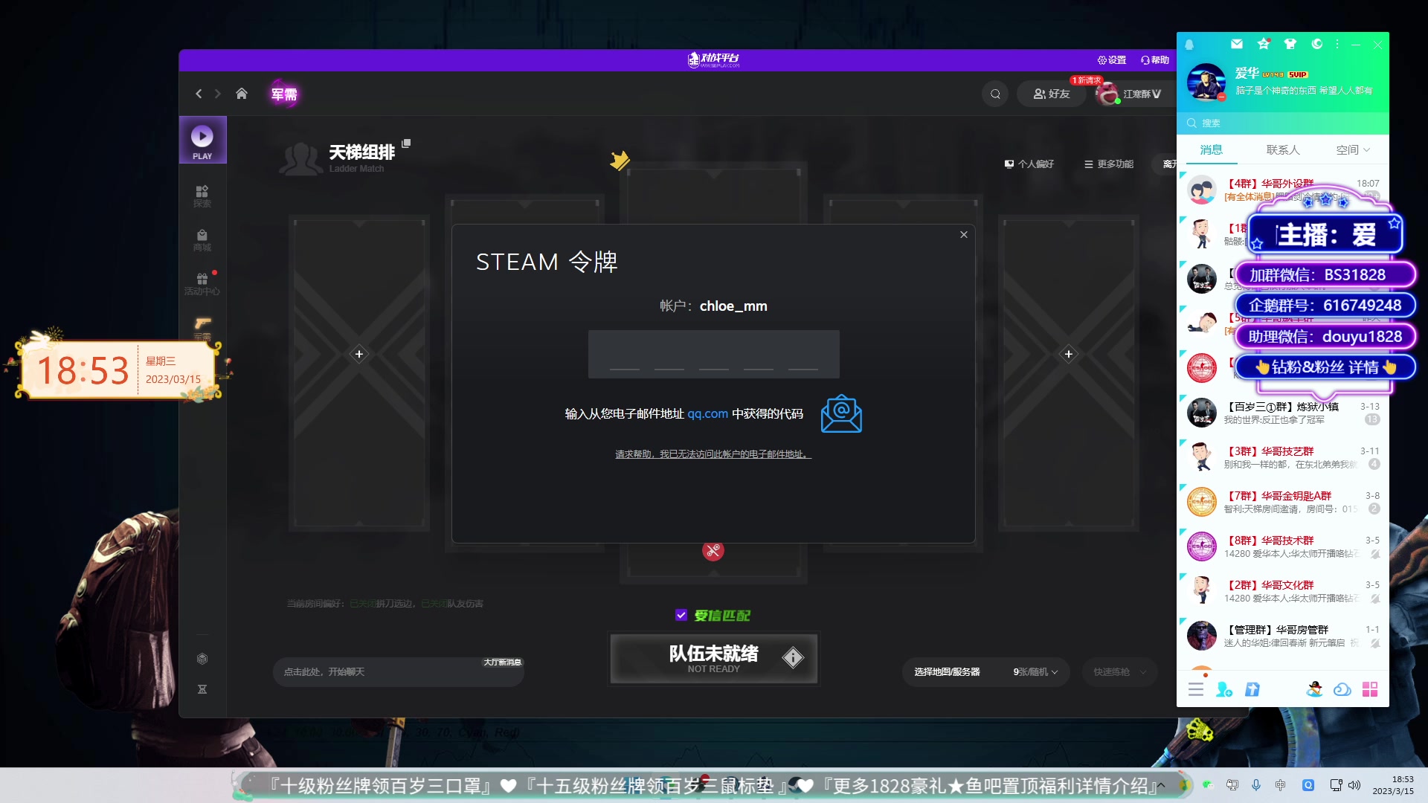Expand the 空间 tab dropdown in QQ

click(x=1353, y=150)
